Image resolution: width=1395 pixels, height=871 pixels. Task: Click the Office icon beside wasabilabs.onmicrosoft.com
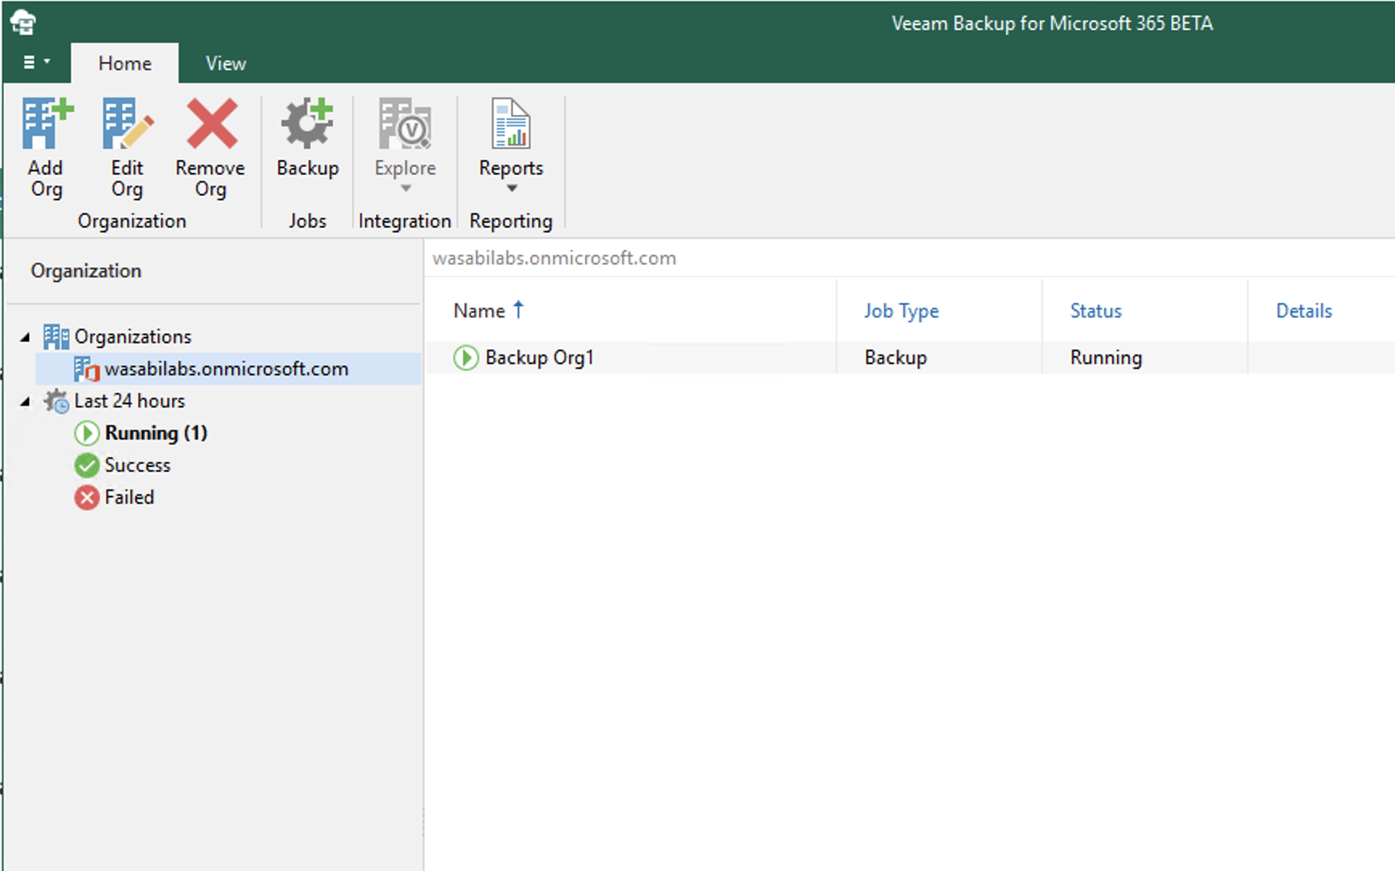[x=87, y=369]
